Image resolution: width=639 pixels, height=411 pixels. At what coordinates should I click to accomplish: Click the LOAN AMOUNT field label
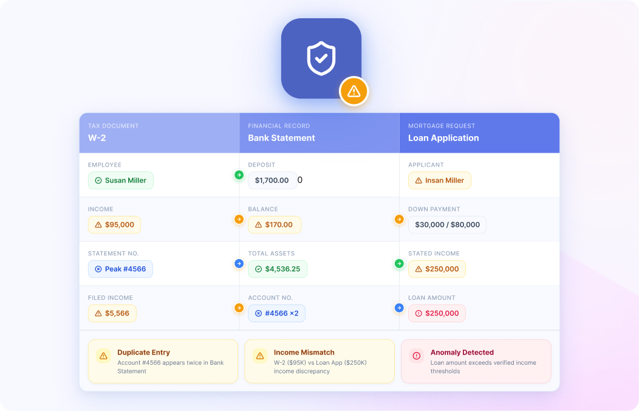432,298
